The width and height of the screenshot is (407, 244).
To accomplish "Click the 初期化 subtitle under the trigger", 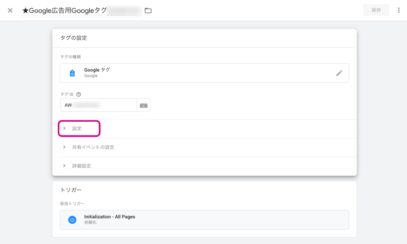I will [x=90, y=223].
